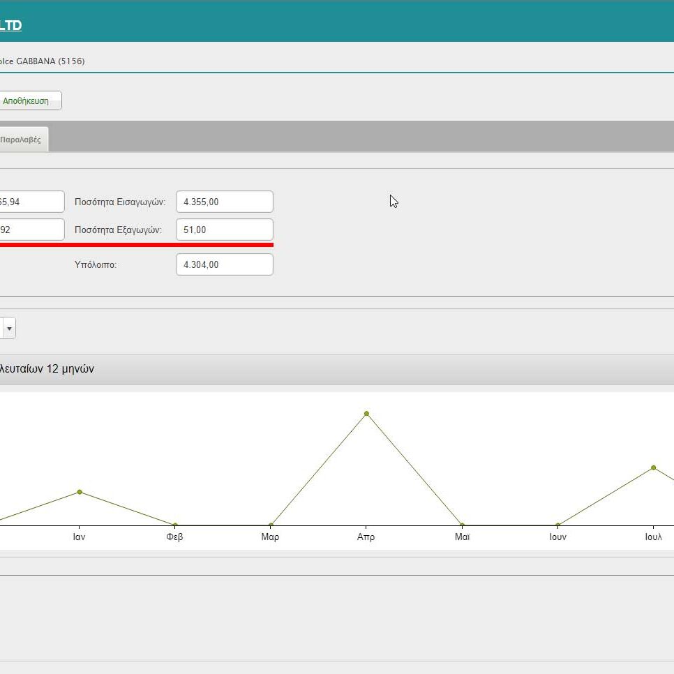Screen dimensions: 674x674
Task: Click the Αποθήκευση save button
Action: pyautogui.click(x=28, y=101)
